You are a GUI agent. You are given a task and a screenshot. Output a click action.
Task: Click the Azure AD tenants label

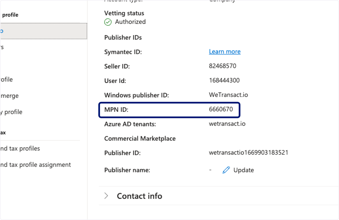click(x=130, y=124)
